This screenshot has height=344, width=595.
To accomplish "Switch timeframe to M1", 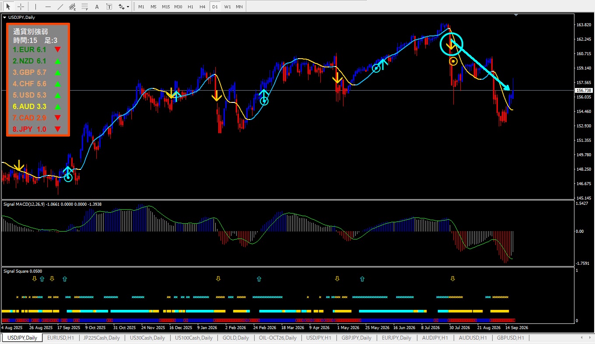I will pyautogui.click(x=141, y=7).
